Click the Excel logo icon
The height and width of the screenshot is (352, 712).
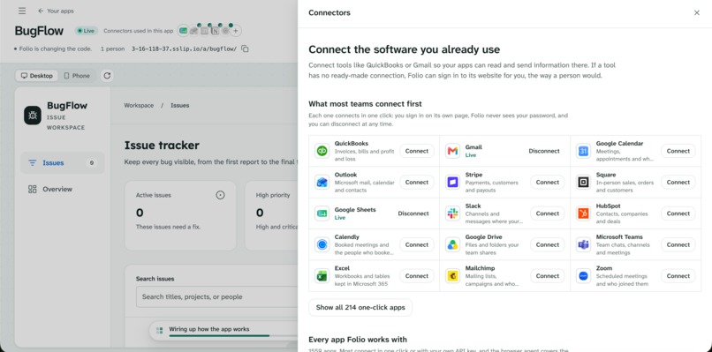tap(322, 276)
